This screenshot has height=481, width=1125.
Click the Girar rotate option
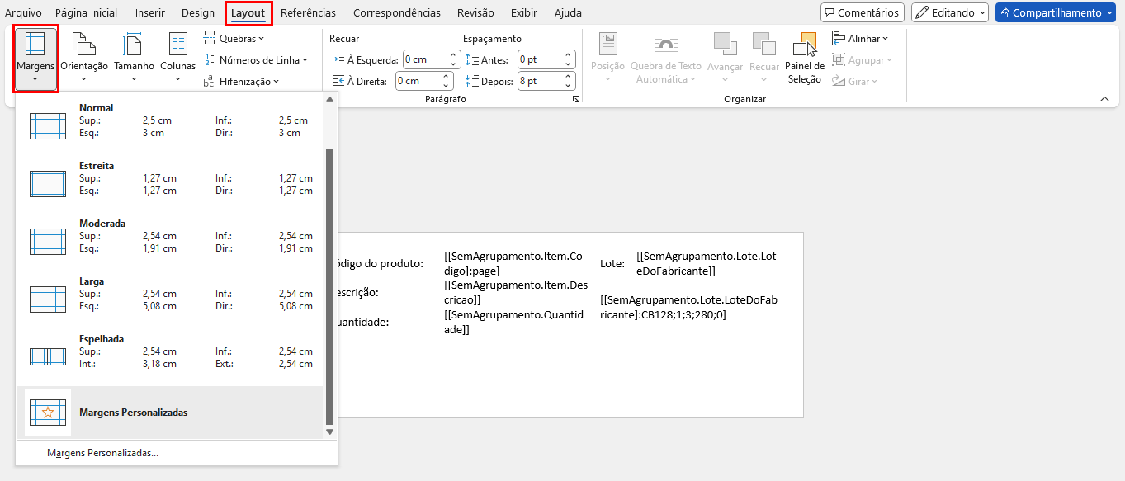point(855,81)
